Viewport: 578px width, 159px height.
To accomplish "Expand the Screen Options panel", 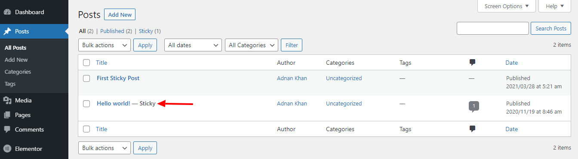I will click(507, 6).
